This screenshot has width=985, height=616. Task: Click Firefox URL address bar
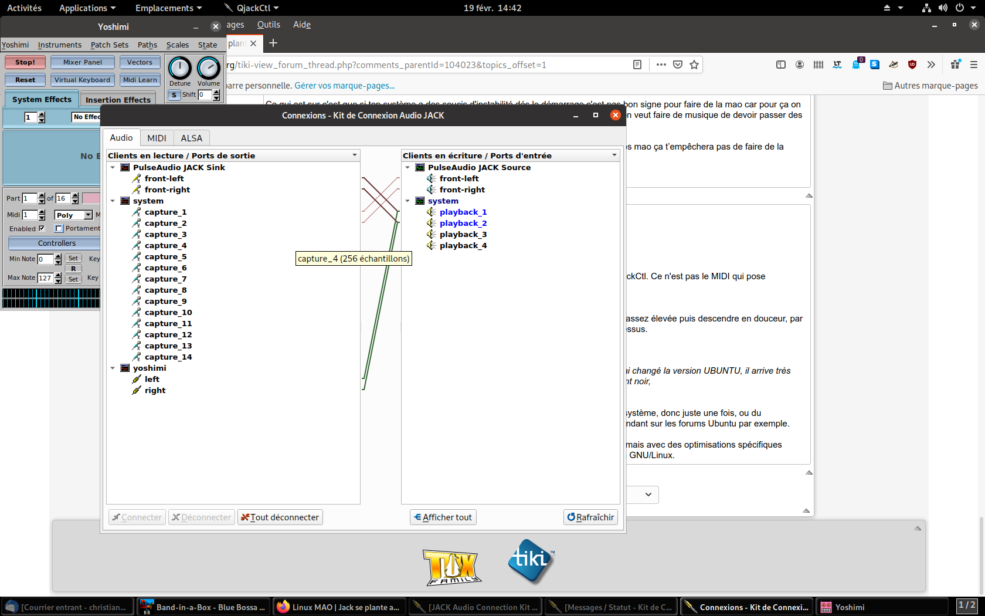428,65
